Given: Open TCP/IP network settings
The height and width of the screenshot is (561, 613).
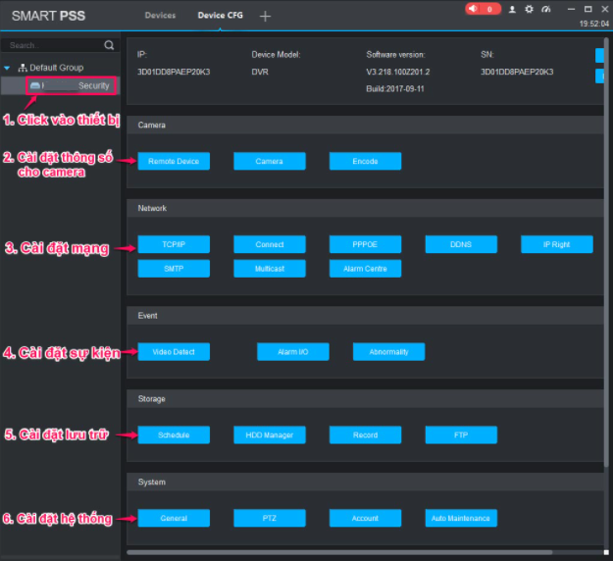Looking at the screenshot, I should point(174,244).
